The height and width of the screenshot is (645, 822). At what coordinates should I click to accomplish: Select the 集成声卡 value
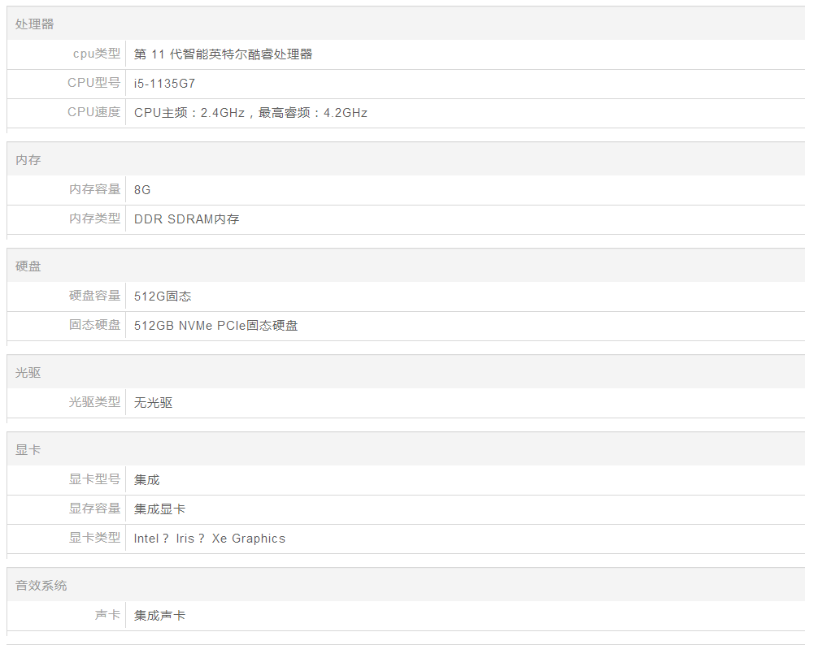coord(159,616)
